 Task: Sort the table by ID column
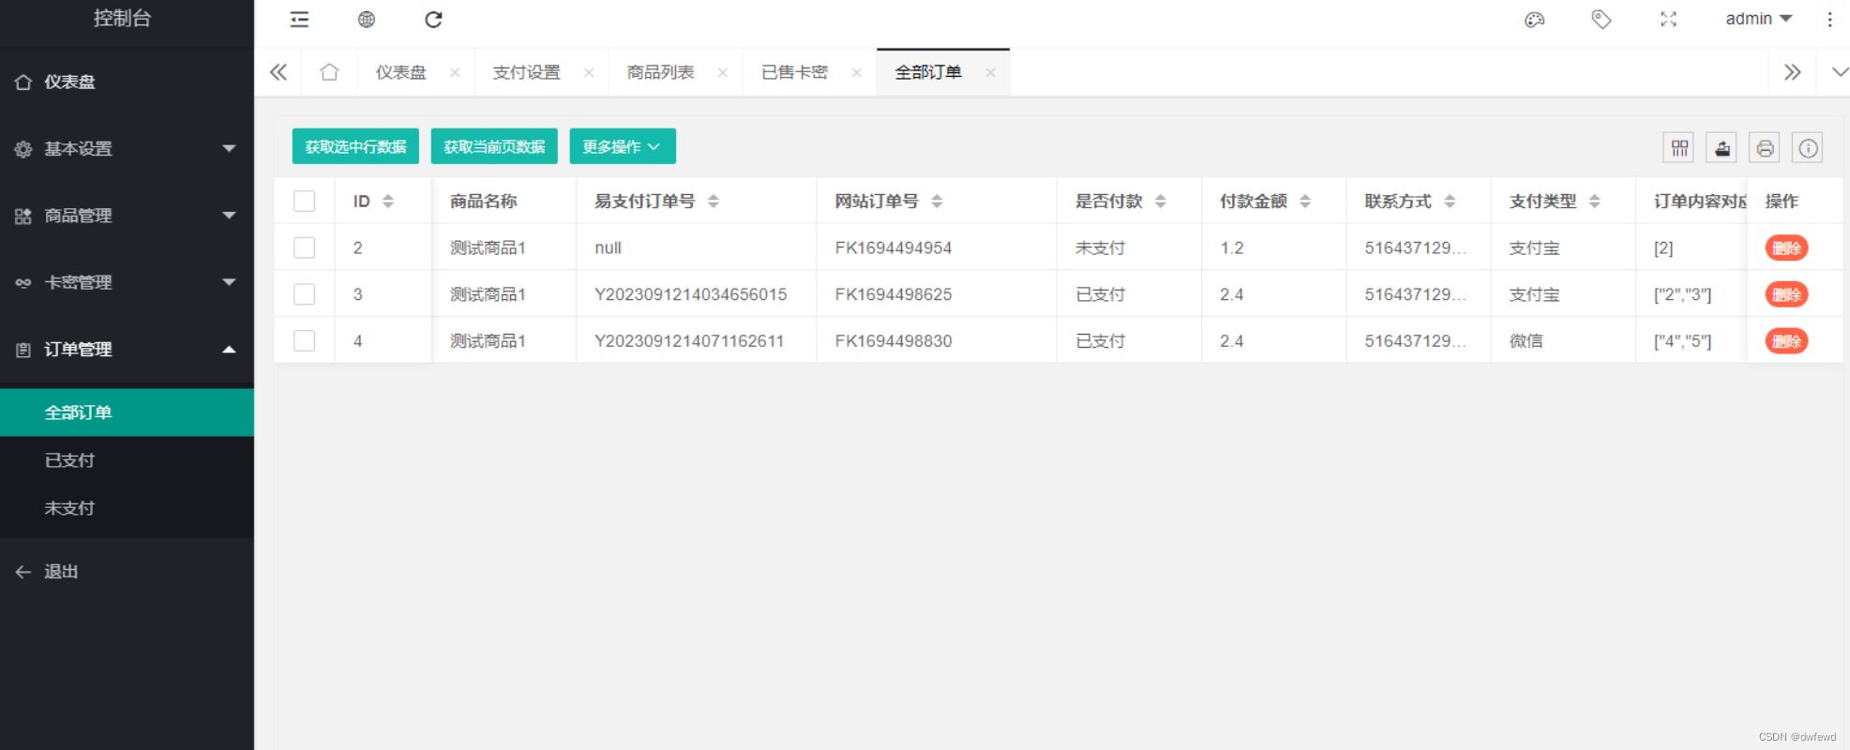(388, 202)
